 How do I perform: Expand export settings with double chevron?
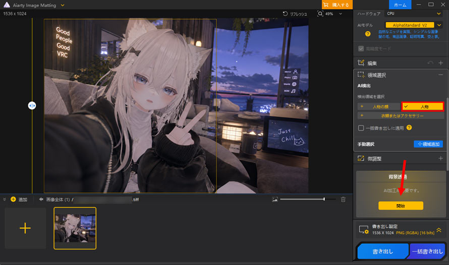[439, 230]
